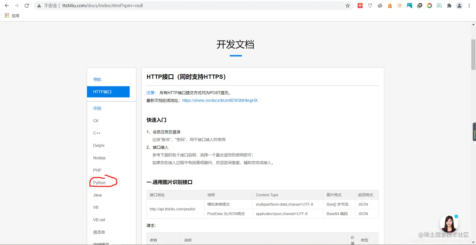Open the shimo.im documentation link
Viewport: 476px width, 245px height.
point(220,100)
